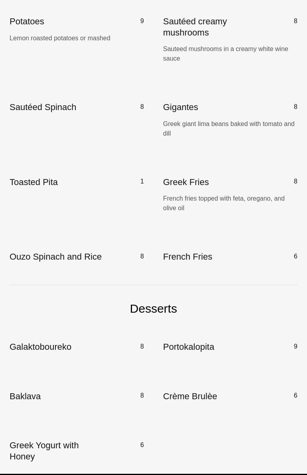This screenshot has height=475, width=307.
Task: Click the price 9 next to Portokalopita
Action: [295, 347]
